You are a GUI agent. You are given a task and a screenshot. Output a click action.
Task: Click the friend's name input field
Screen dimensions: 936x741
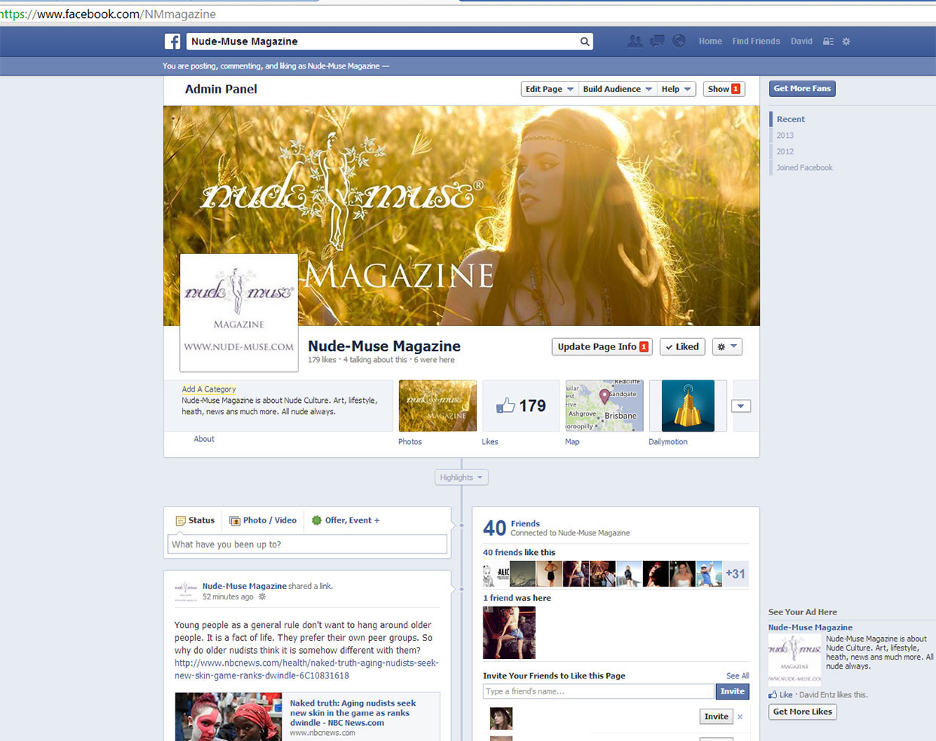(598, 691)
